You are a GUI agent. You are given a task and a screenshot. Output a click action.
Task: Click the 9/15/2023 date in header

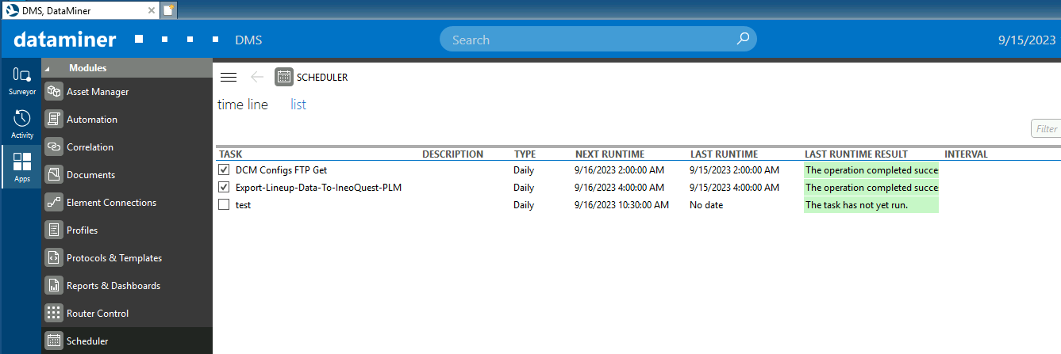[x=1027, y=40]
